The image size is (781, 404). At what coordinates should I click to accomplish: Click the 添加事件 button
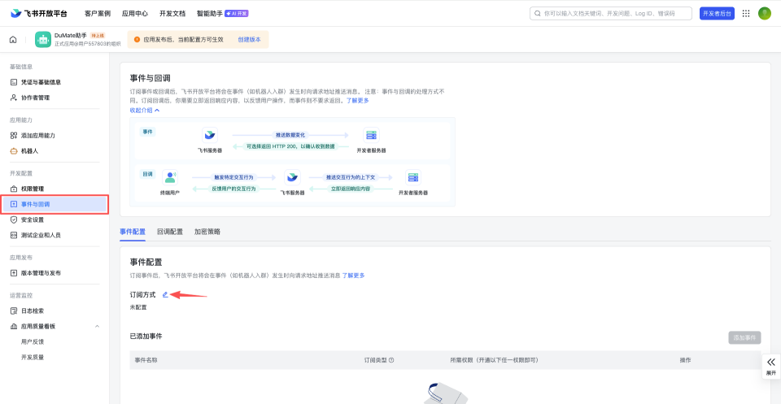(x=744, y=337)
